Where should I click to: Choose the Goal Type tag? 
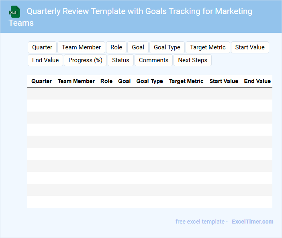[167, 47]
